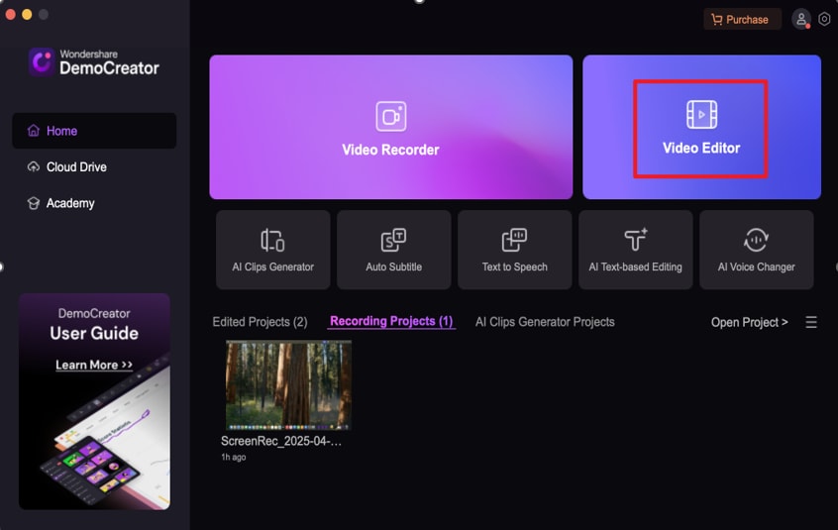Click Learn More link in User Guide
The image size is (838, 530).
[x=94, y=365]
